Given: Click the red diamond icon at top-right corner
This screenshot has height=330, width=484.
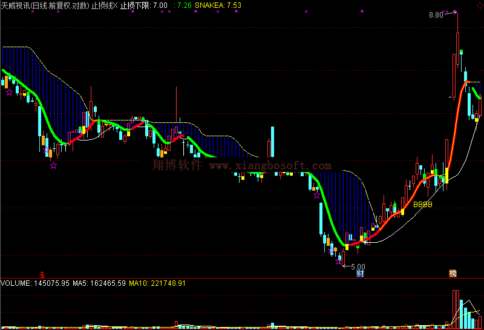Looking at the screenshot, I should (480, 6).
